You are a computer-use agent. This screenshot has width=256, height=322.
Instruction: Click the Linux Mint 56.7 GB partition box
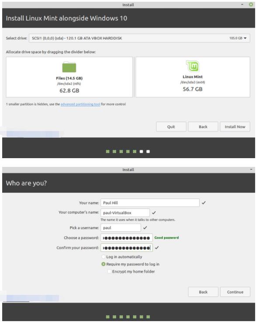click(193, 77)
